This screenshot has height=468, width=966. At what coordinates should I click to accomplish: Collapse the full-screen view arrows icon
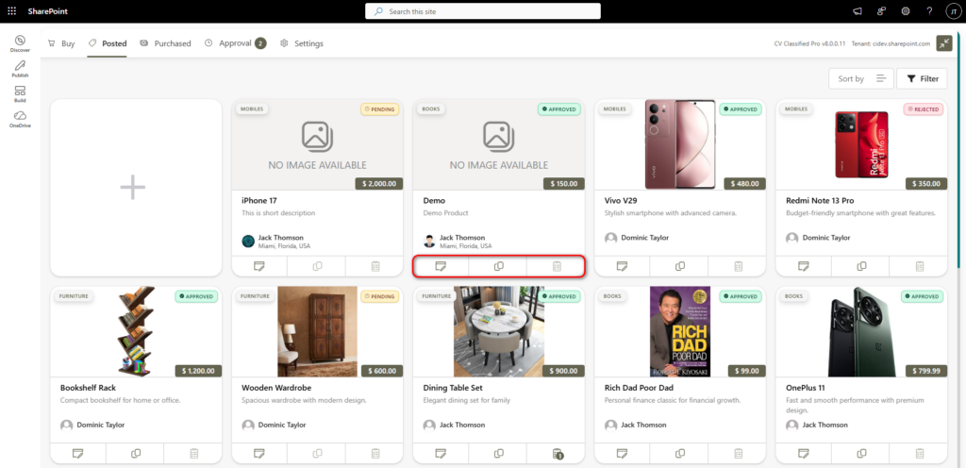point(943,43)
